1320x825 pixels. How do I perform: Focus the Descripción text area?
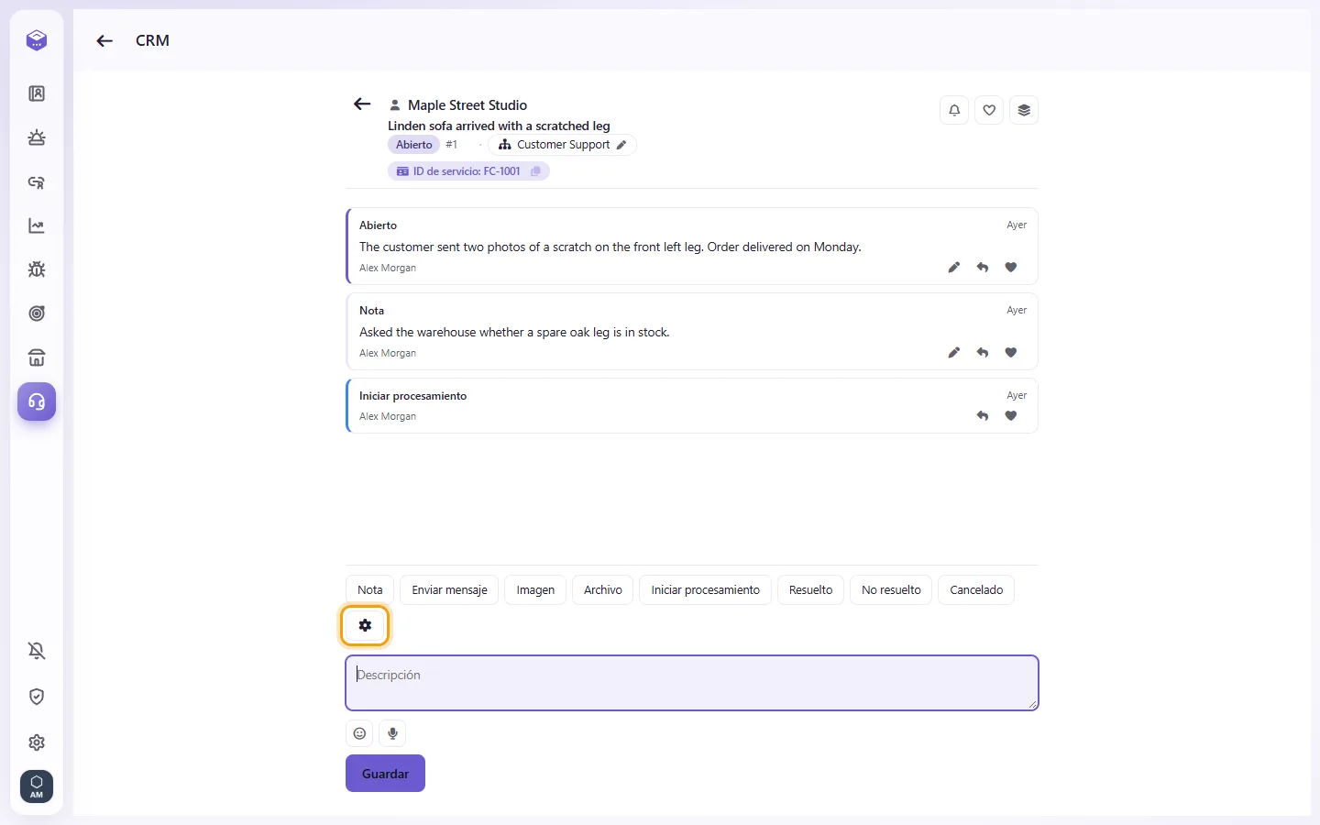tap(692, 683)
